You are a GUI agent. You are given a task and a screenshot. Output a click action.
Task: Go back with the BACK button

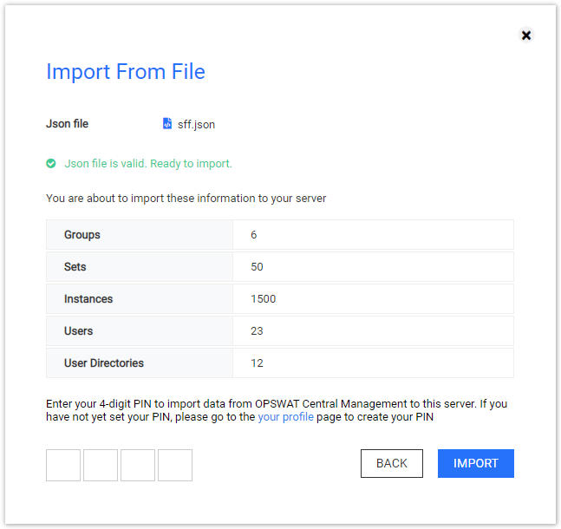[392, 463]
